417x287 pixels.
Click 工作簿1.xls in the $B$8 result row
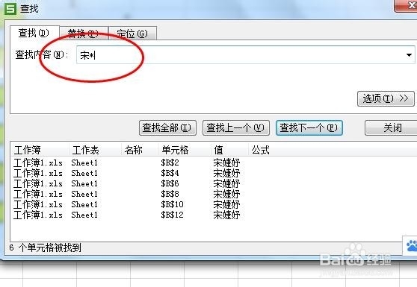(38, 194)
